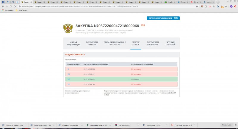
Task: Click 'Допущена' status in green row
Action: (135, 79)
